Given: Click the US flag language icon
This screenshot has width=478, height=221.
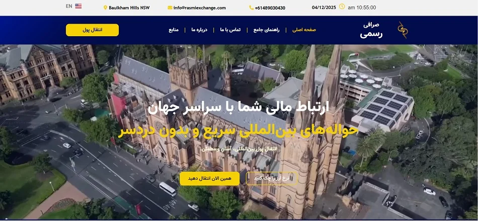Looking at the screenshot, I should 78,7.
